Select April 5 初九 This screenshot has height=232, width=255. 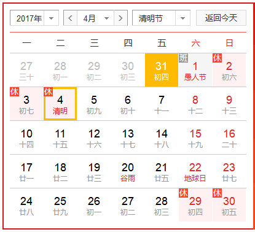(94, 104)
